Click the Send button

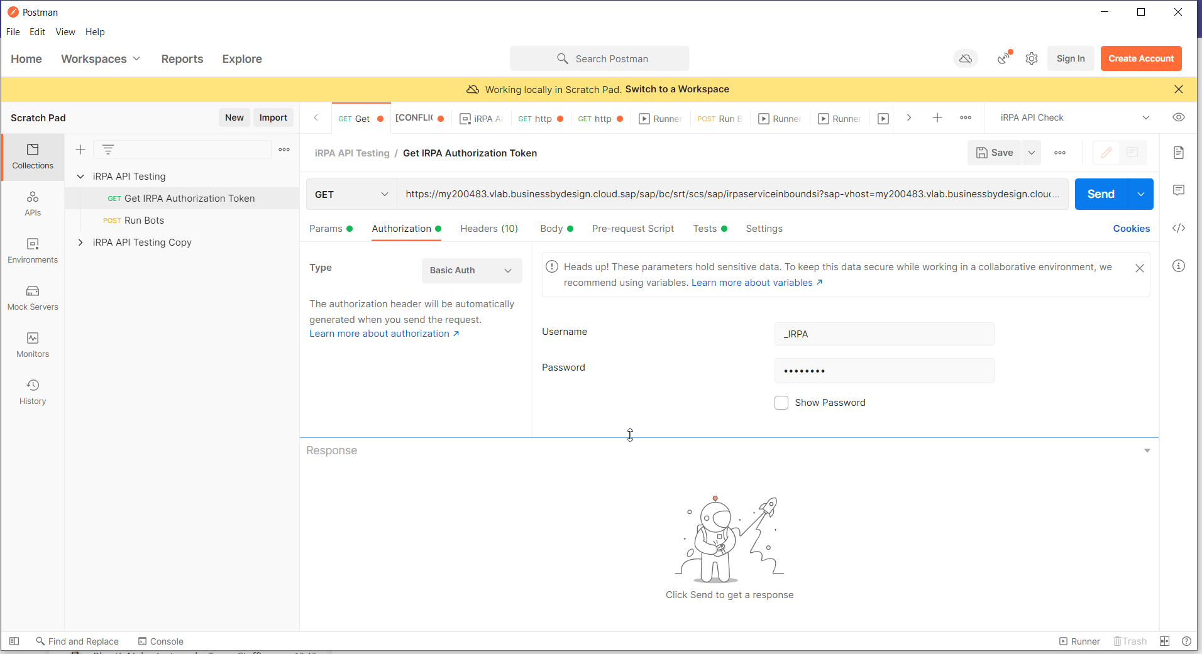[1101, 194]
